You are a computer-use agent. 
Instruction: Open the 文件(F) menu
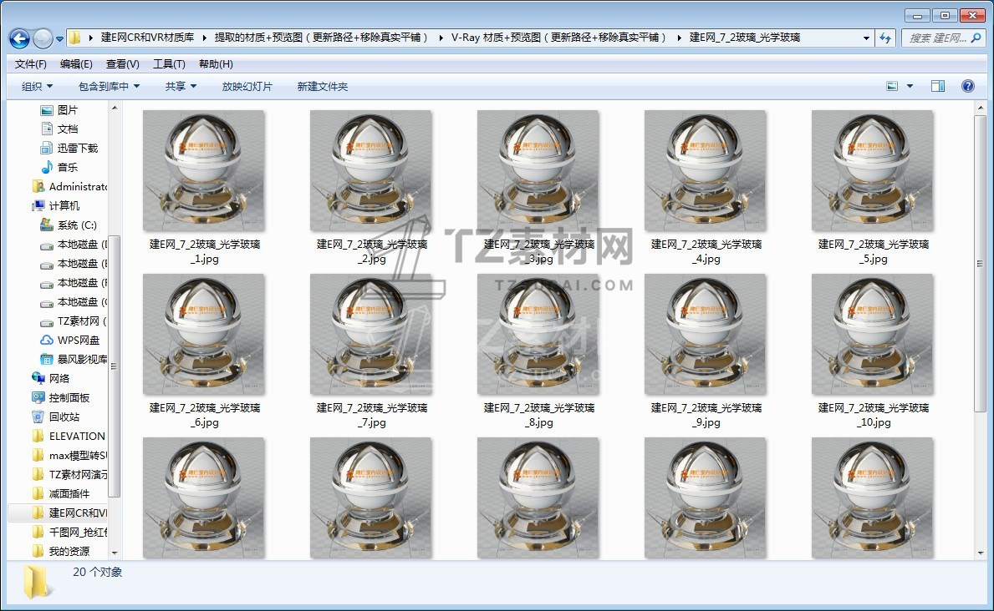coord(30,64)
